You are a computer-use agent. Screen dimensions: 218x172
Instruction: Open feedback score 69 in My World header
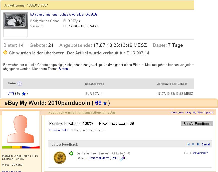(98, 103)
